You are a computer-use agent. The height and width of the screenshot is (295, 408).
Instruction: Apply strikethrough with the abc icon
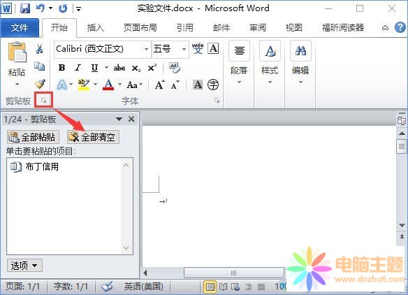tap(119, 68)
